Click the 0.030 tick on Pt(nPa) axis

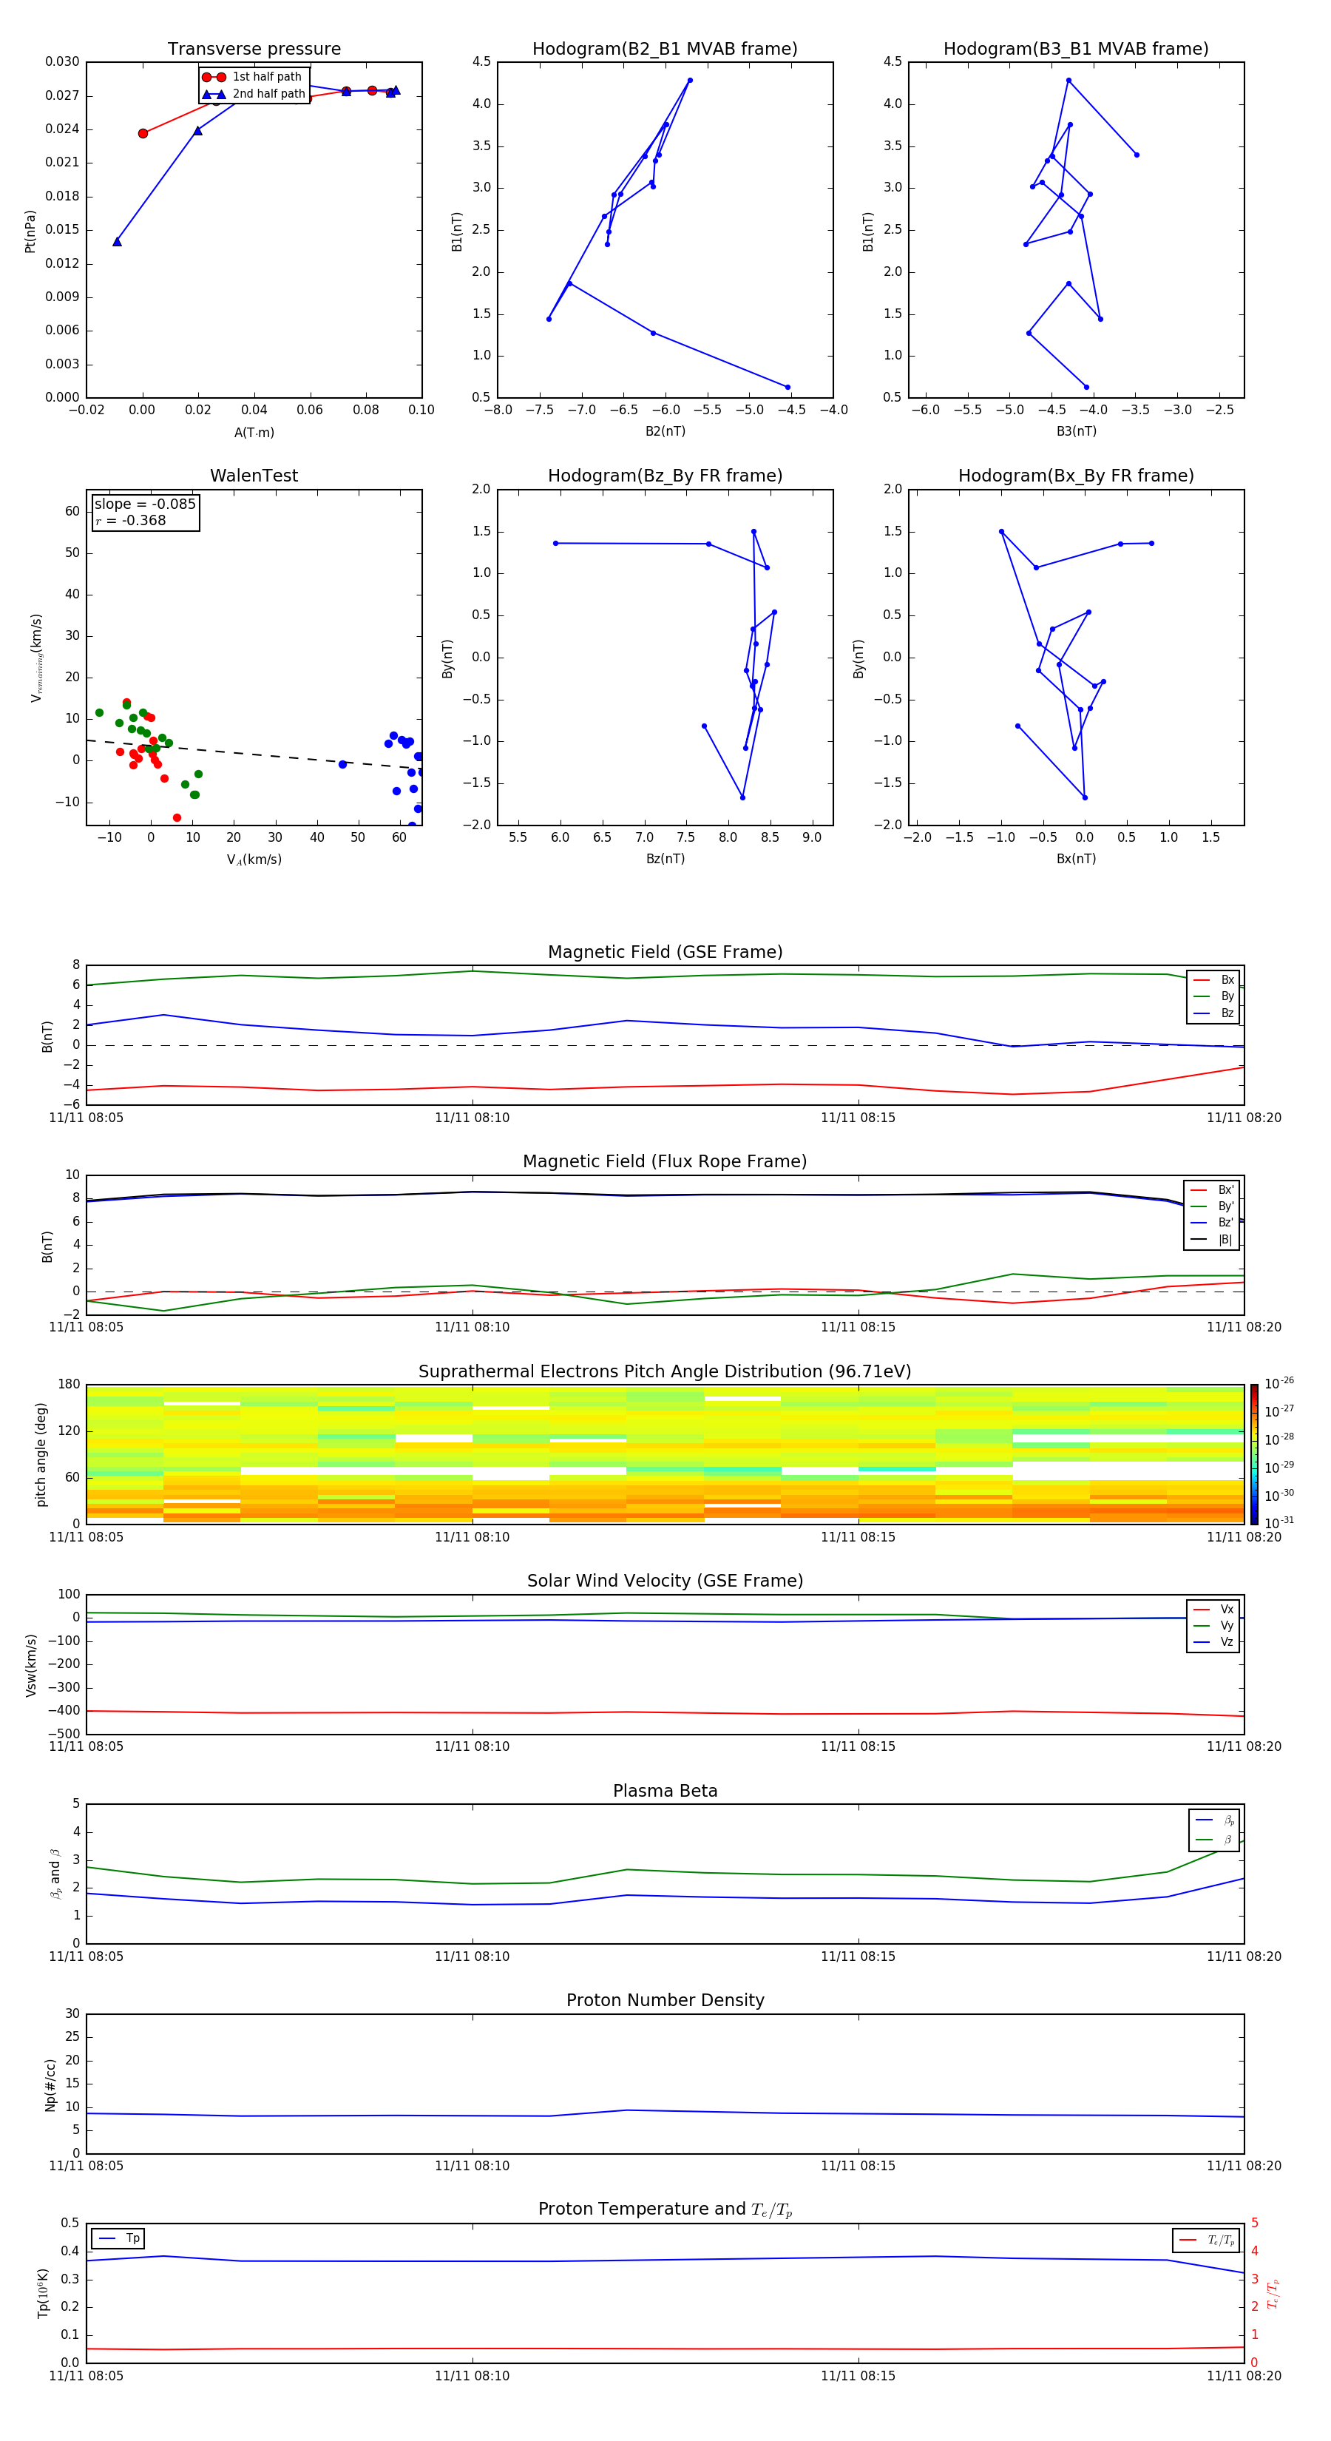[63, 63]
